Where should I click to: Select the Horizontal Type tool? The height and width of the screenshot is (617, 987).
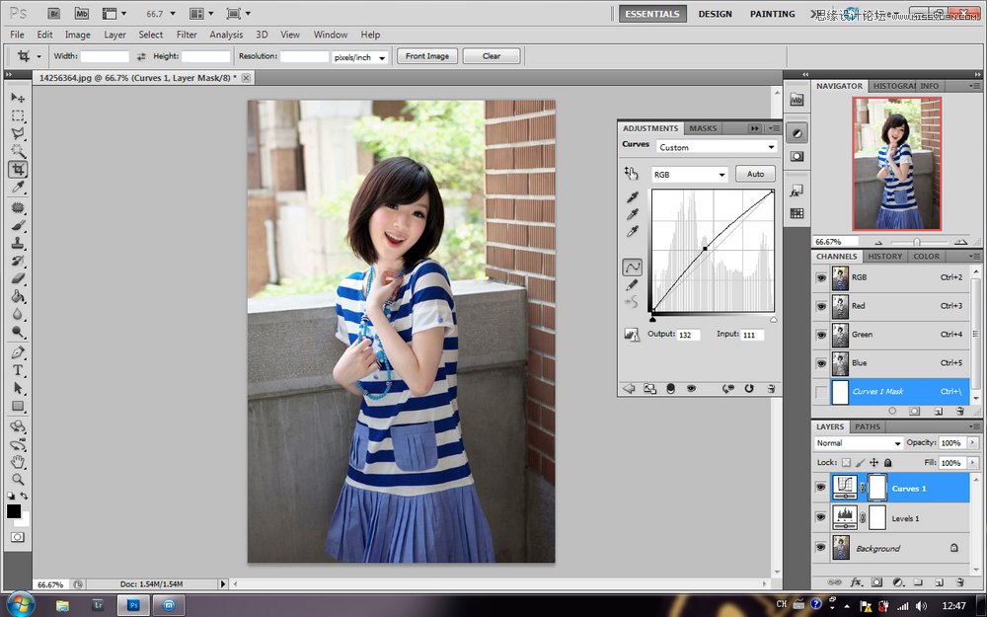point(16,369)
